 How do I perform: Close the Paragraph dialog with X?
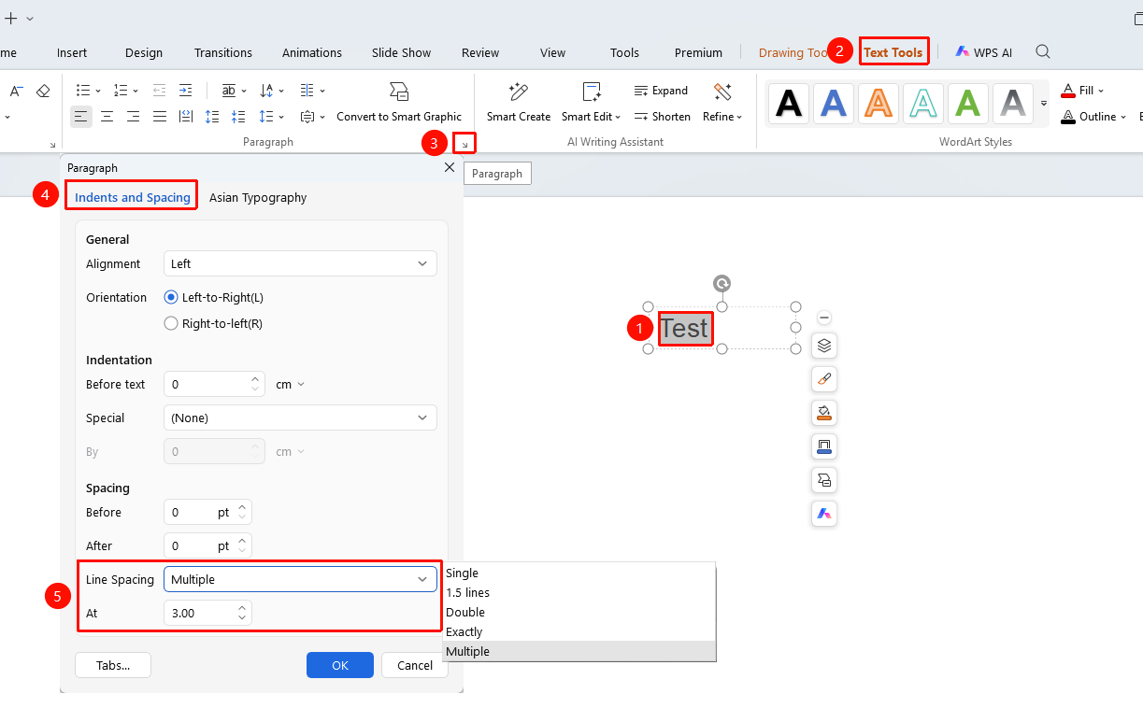pos(450,167)
